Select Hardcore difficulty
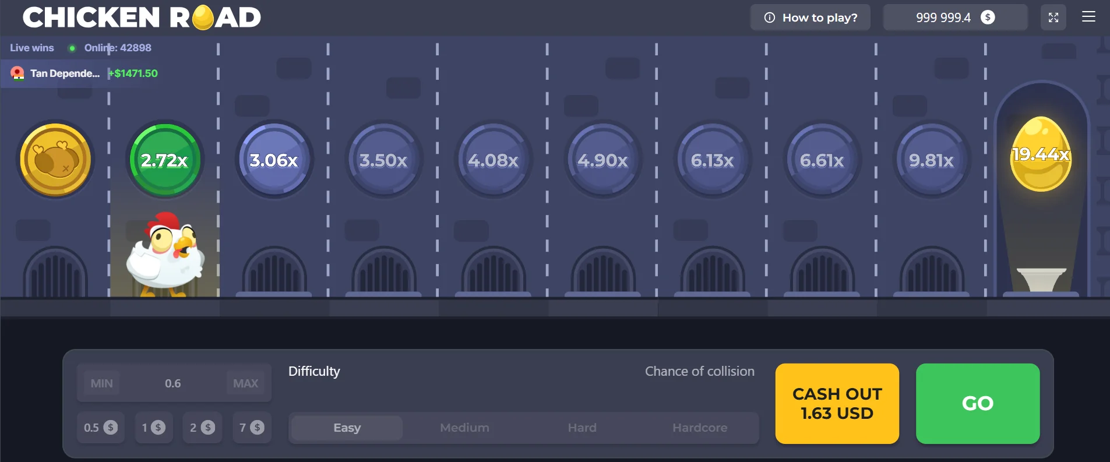The image size is (1110, 462). 700,428
